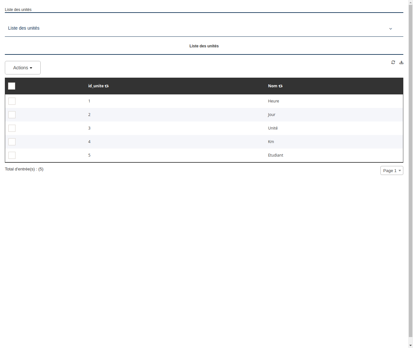
Task: Check the checkbox for the Km row
Action: click(x=12, y=142)
